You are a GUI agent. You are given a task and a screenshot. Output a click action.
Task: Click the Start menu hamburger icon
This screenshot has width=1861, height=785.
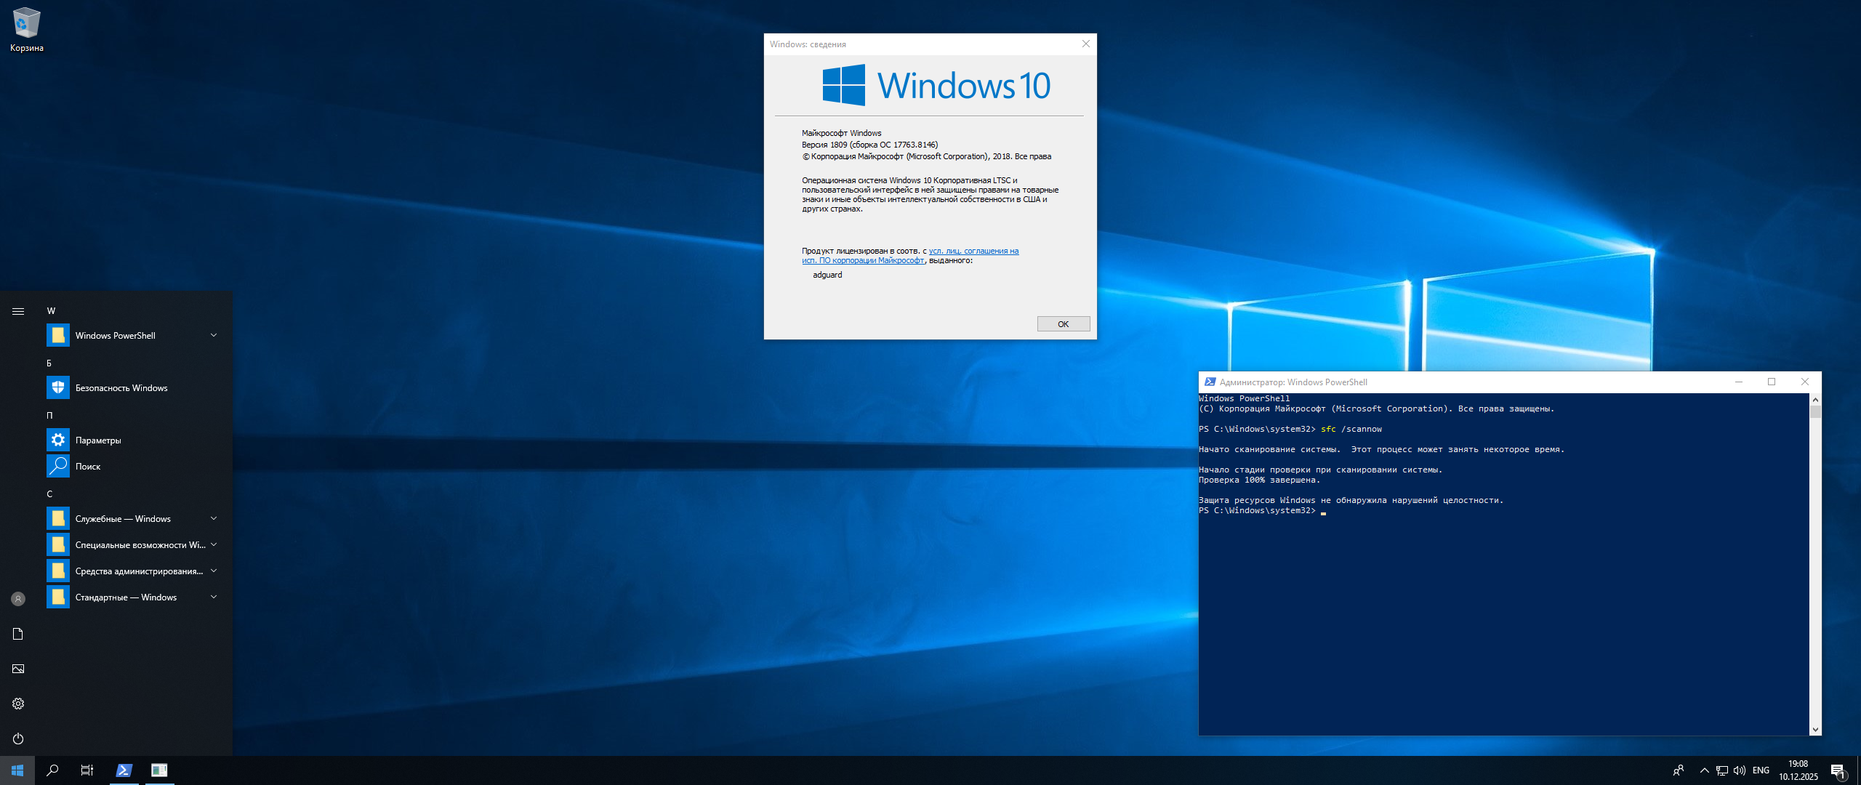pos(18,311)
